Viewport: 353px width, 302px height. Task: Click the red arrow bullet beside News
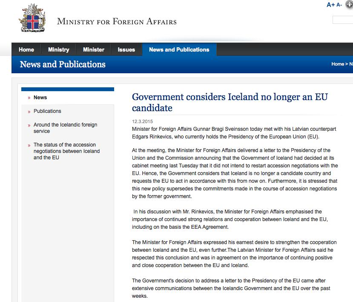pyautogui.click(x=29, y=98)
